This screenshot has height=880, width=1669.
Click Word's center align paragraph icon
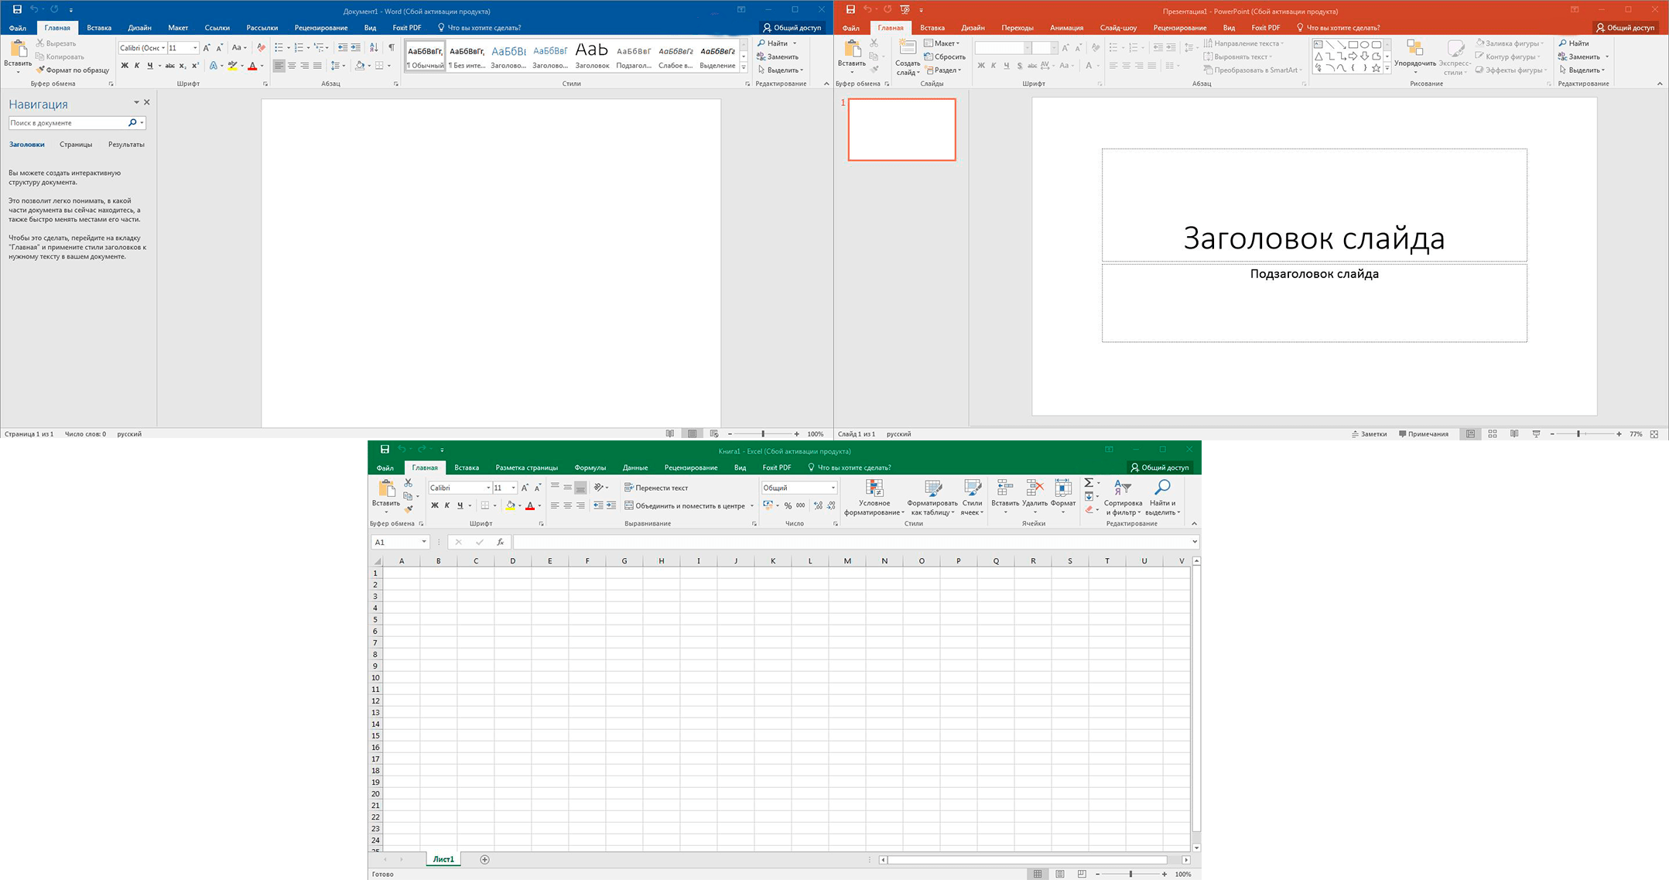tap(292, 66)
